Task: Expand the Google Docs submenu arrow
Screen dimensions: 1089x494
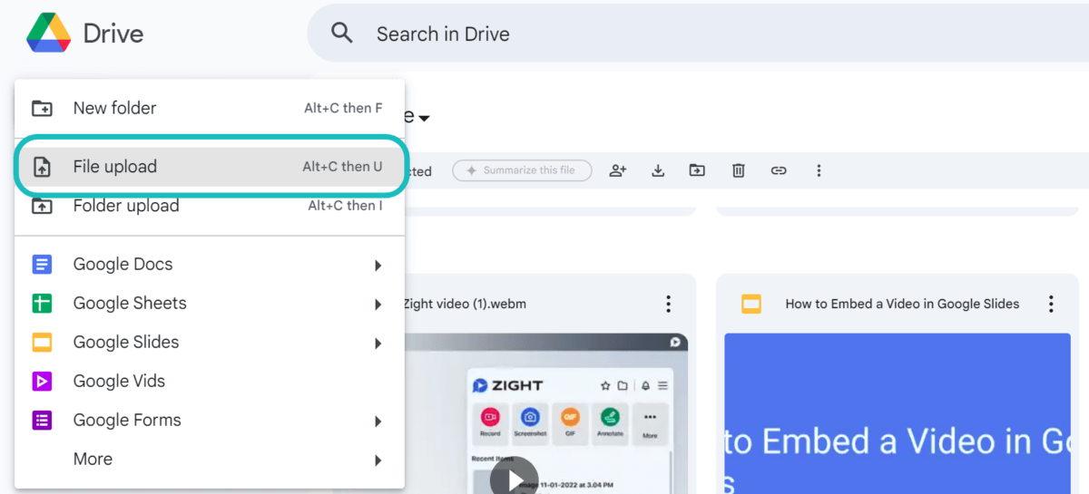Action: tap(378, 266)
